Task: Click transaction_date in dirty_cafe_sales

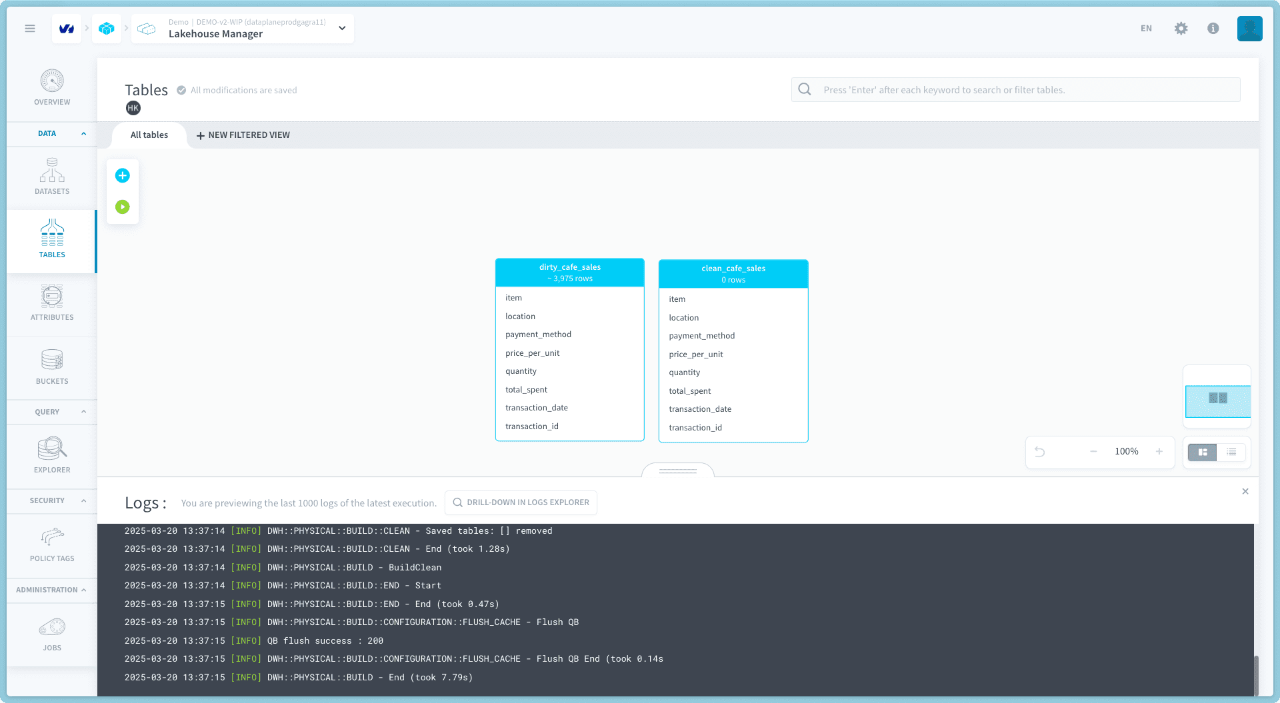Action: 537,408
